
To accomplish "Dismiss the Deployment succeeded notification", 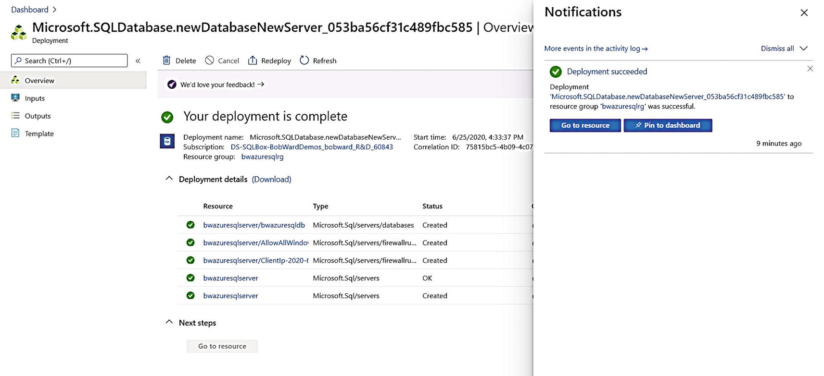I will click(810, 69).
